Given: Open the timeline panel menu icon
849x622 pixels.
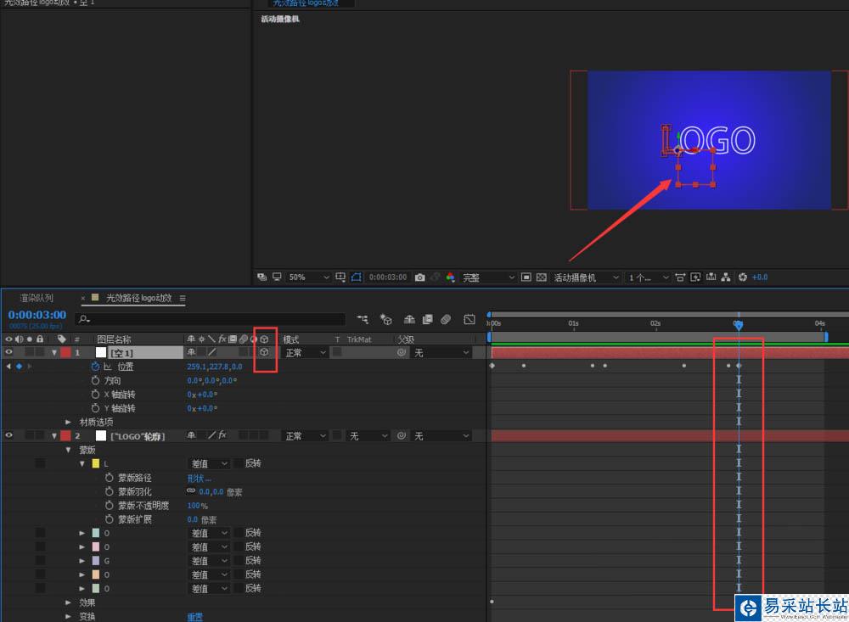Looking at the screenshot, I should (183, 298).
